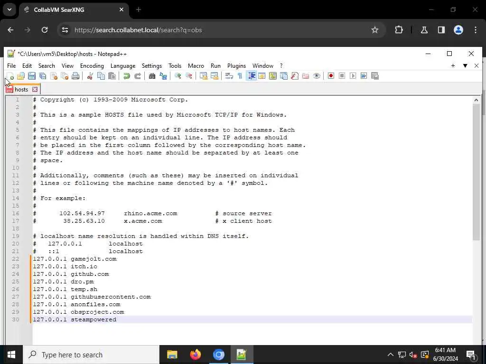Image resolution: width=486 pixels, height=364 pixels.
Task: Click the Copy toolbar icon
Action: point(101,76)
